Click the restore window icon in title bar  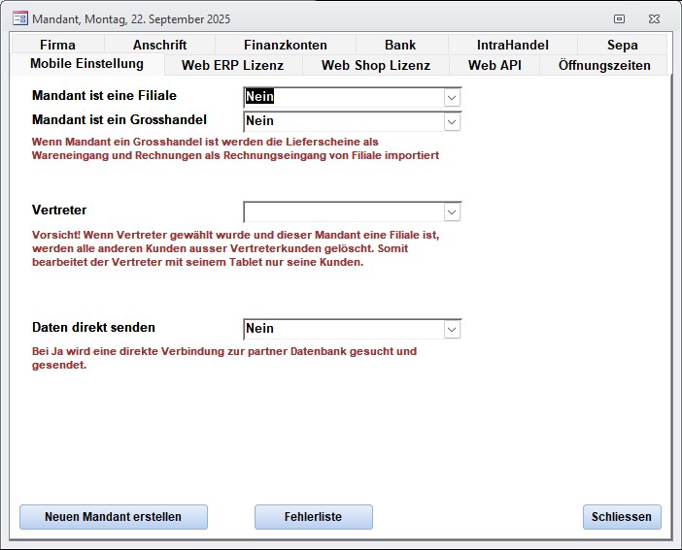[x=619, y=18]
